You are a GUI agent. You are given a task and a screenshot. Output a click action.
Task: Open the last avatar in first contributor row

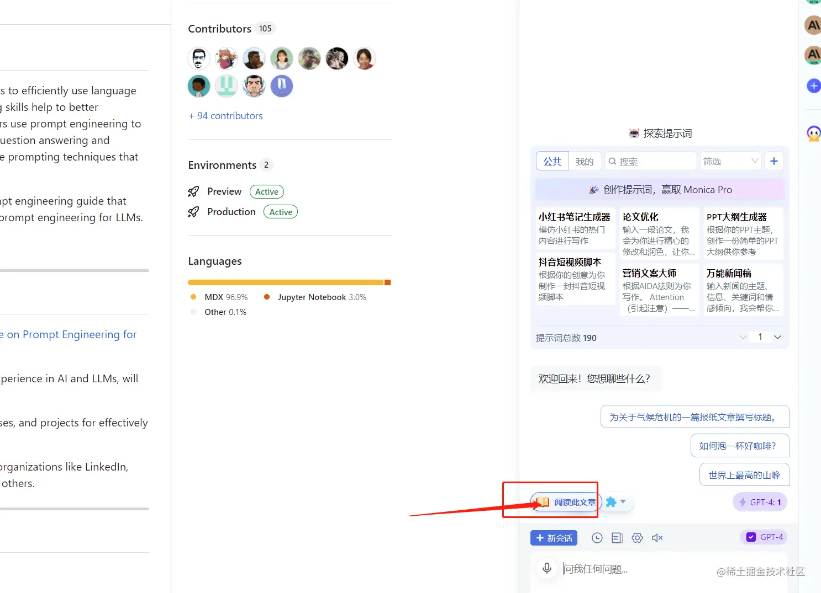(365, 58)
